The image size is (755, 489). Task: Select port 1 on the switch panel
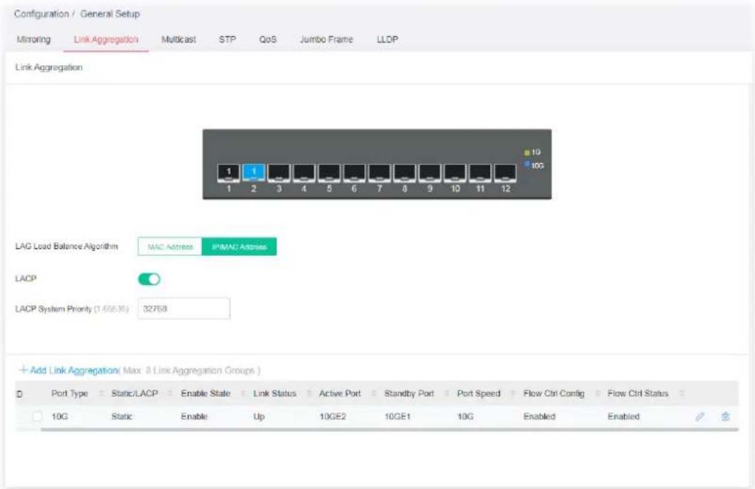pyautogui.click(x=229, y=173)
